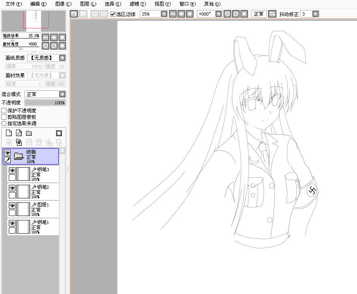This screenshot has width=357, height=294.
Task: Open the 选择 menu
Action: [x=113, y=4]
